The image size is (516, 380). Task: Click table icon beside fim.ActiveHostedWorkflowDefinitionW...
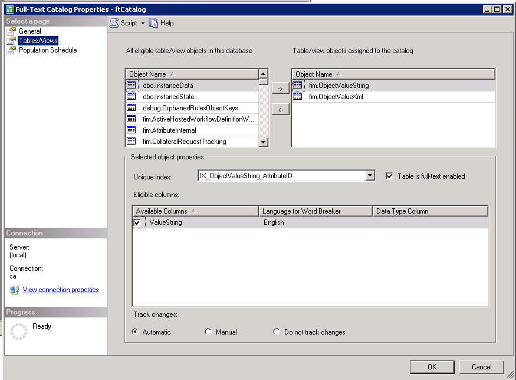132,119
